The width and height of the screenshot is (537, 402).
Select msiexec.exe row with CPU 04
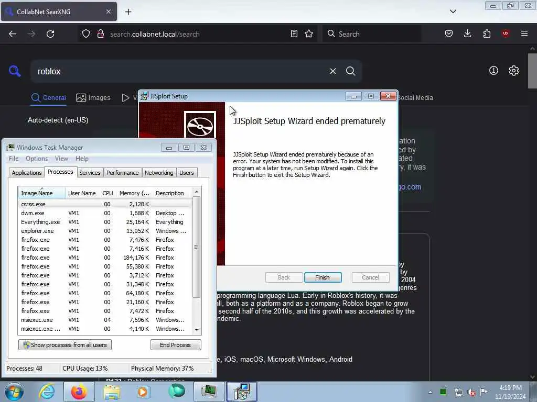tap(105, 320)
